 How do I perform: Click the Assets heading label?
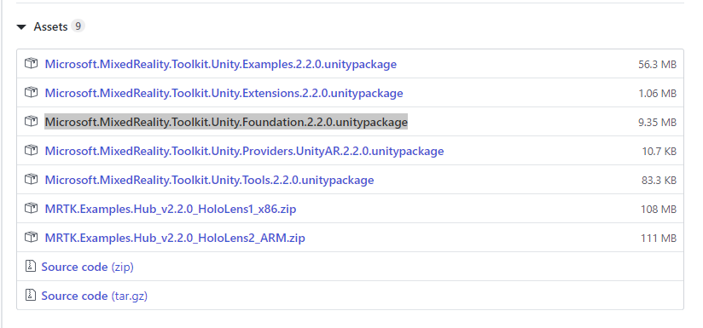click(x=50, y=27)
